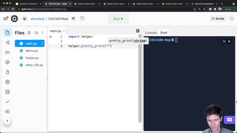Open the Files panel three-dot menu
This screenshot has height=133, width=237.
(x=42, y=33)
